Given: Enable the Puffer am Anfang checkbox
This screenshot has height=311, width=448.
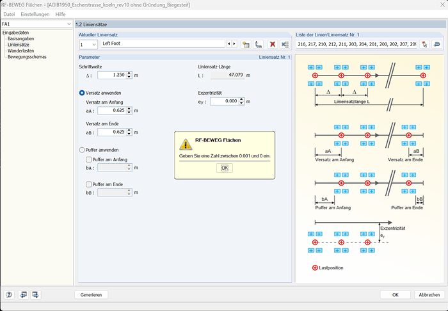Looking at the screenshot, I should (x=89, y=159).
